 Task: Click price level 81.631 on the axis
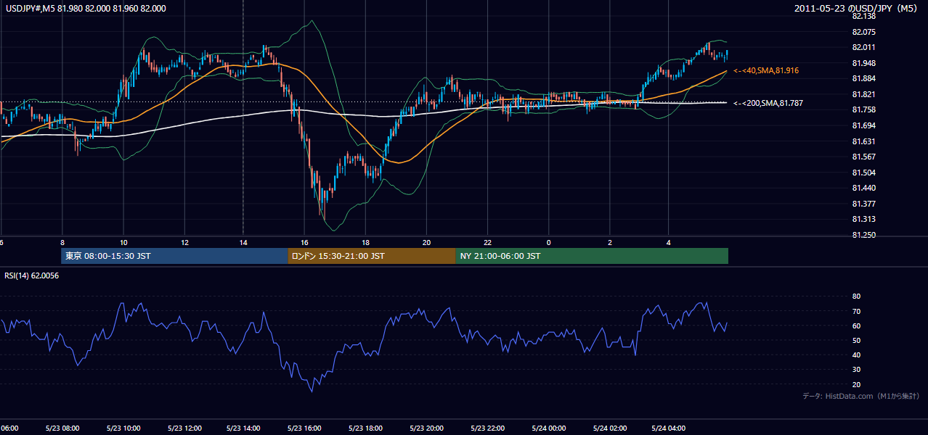coord(863,141)
